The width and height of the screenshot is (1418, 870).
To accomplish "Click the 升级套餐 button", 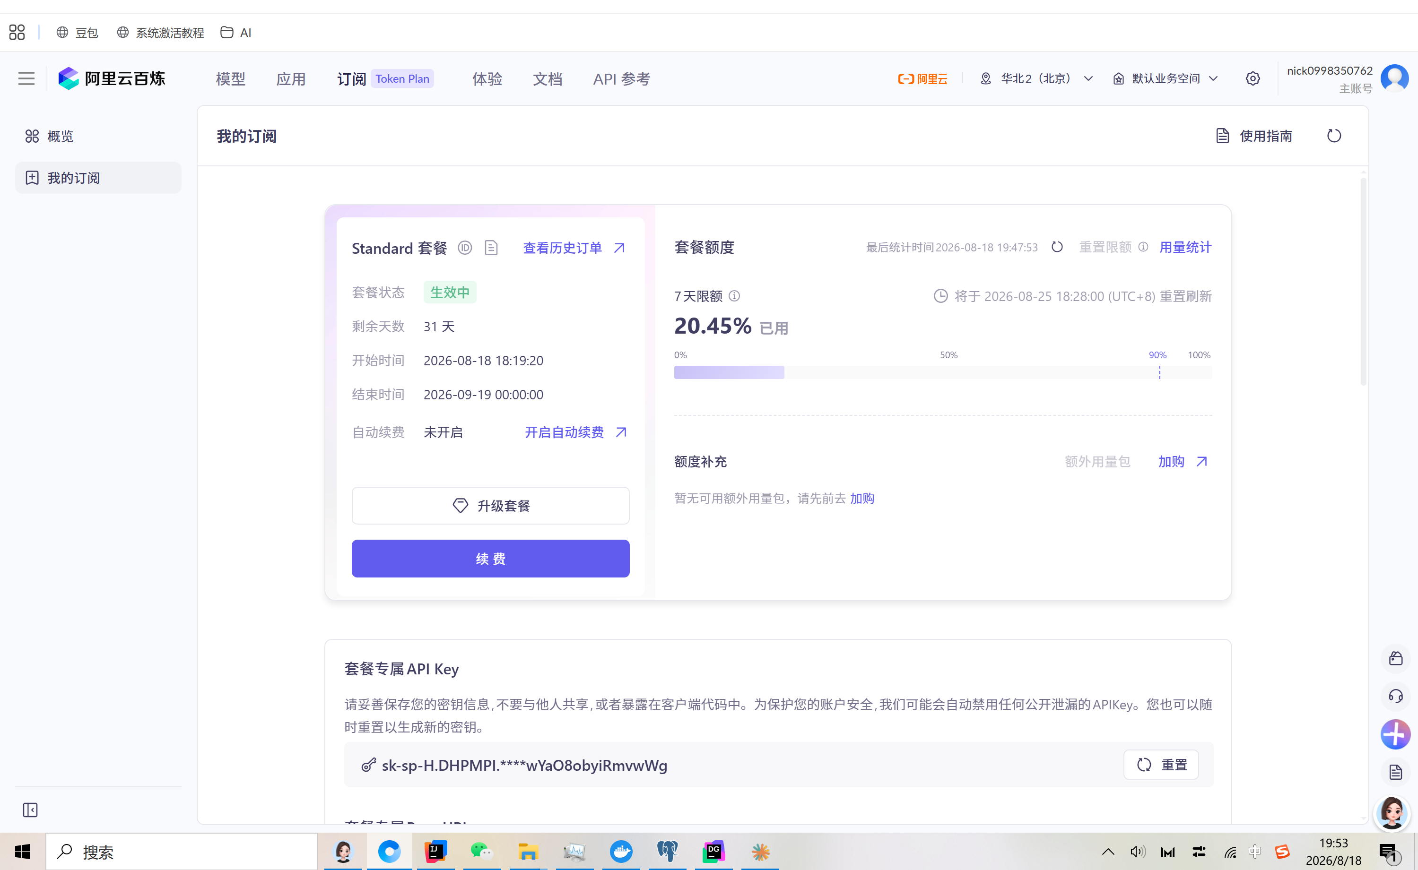I will tap(490, 506).
